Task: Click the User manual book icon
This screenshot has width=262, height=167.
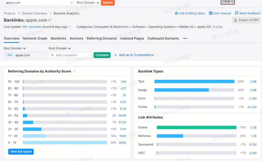Action: pyautogui.click(x=210, y=13)
